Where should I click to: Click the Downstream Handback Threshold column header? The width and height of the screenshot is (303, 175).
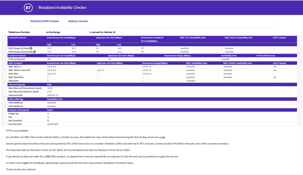(x=152, y=39)
